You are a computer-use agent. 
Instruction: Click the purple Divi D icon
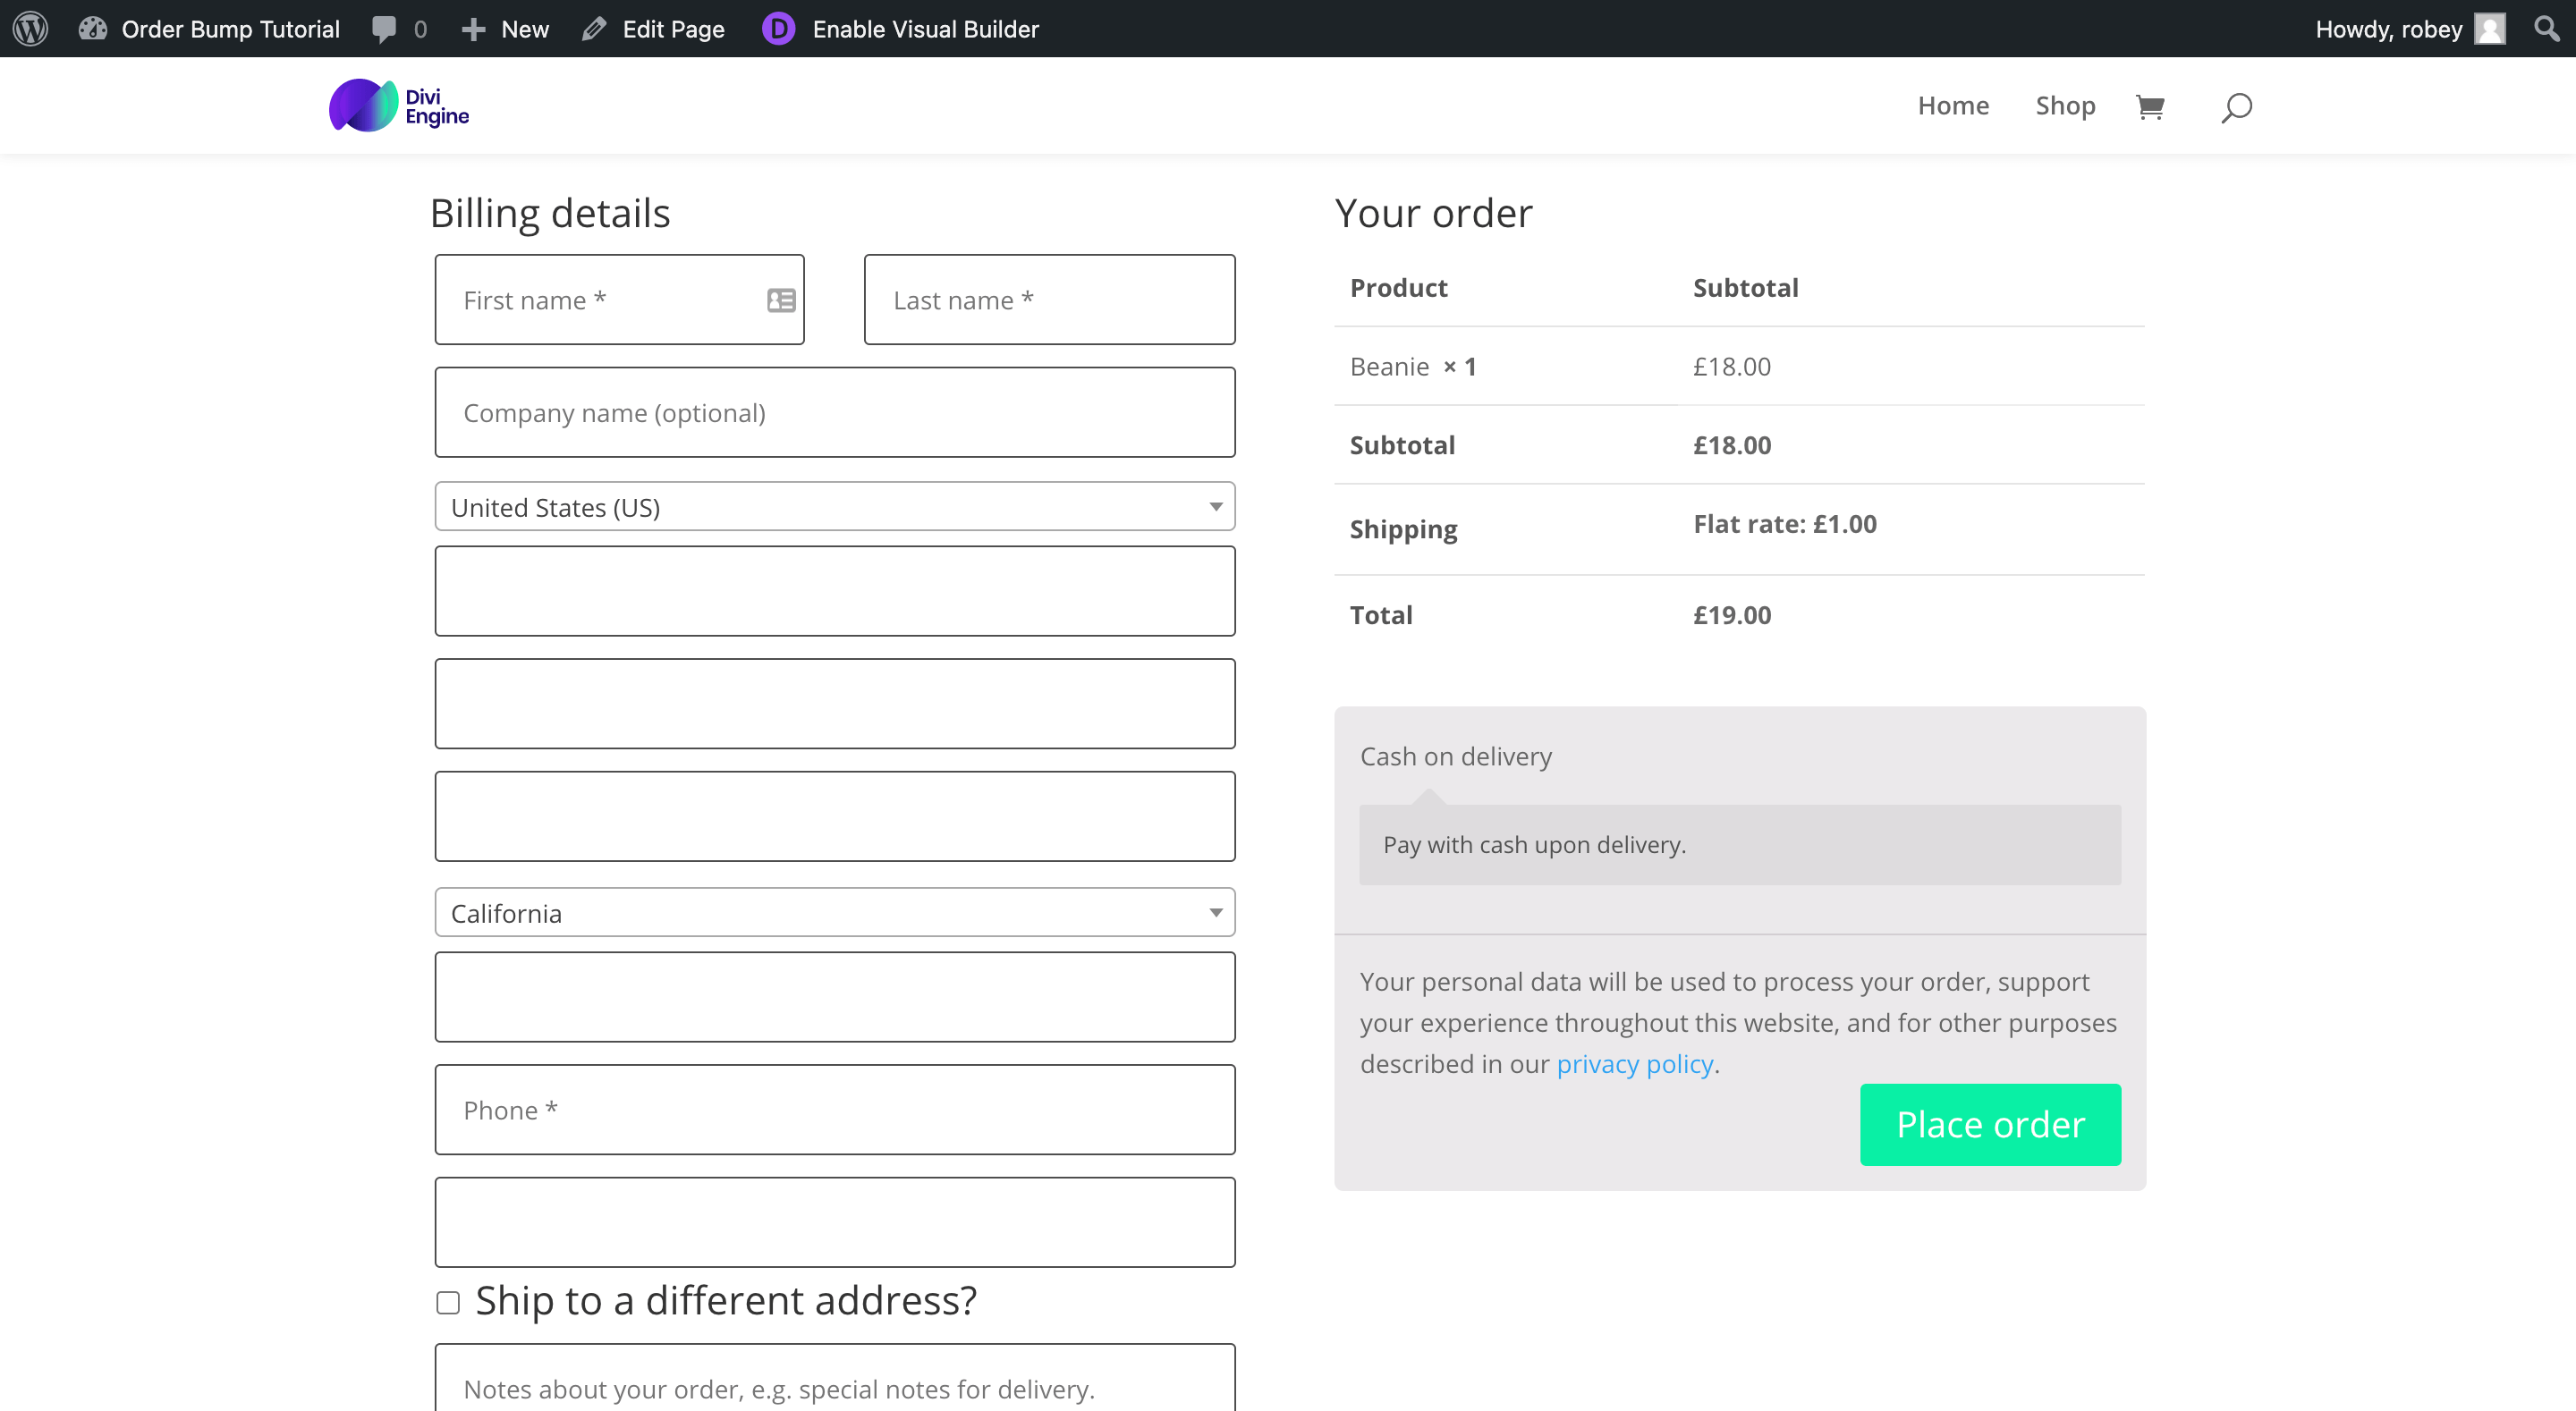778,28
